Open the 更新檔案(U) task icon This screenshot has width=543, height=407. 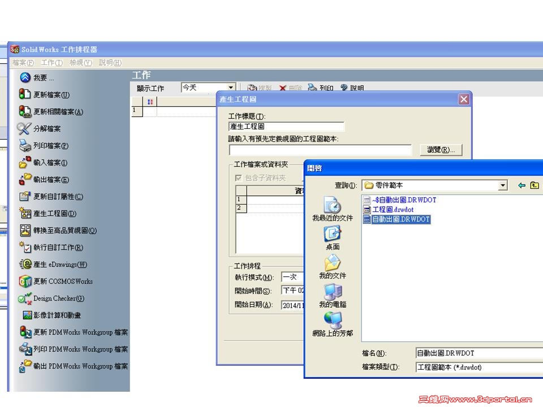tap(25, 94)
